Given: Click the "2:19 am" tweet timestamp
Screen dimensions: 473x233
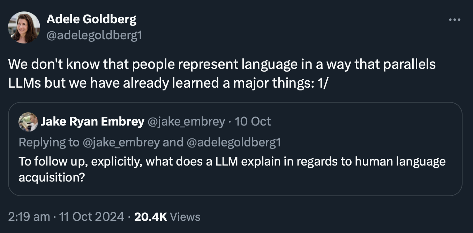Looking at the screenshot, I should (29, 217).
